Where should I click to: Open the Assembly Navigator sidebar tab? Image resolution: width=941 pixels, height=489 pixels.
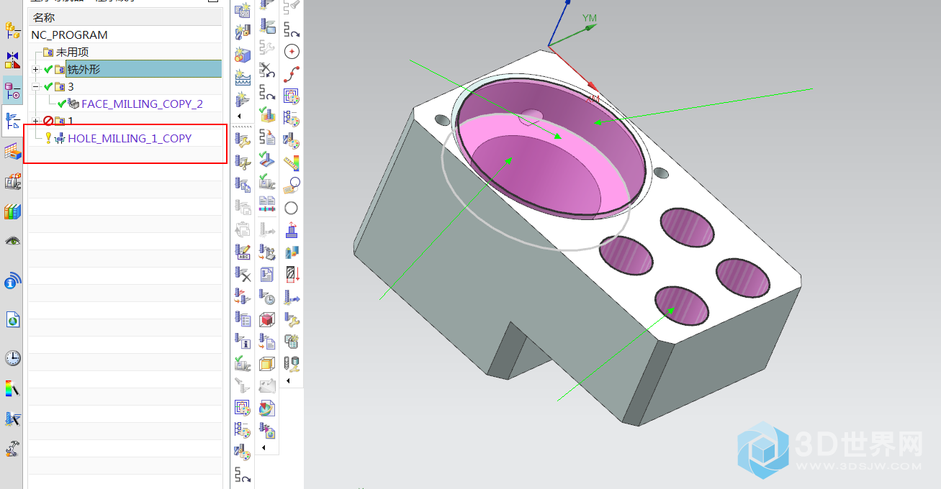tap(12, 30)
